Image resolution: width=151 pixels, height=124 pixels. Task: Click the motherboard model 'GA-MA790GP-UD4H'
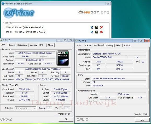click(x=109, y=57)
